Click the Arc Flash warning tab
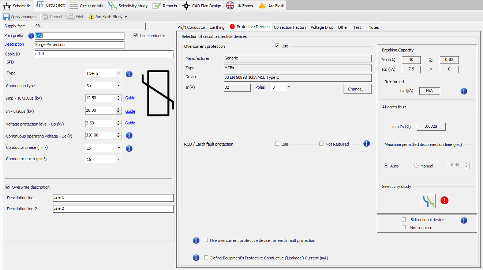 [x=271, y=5]
